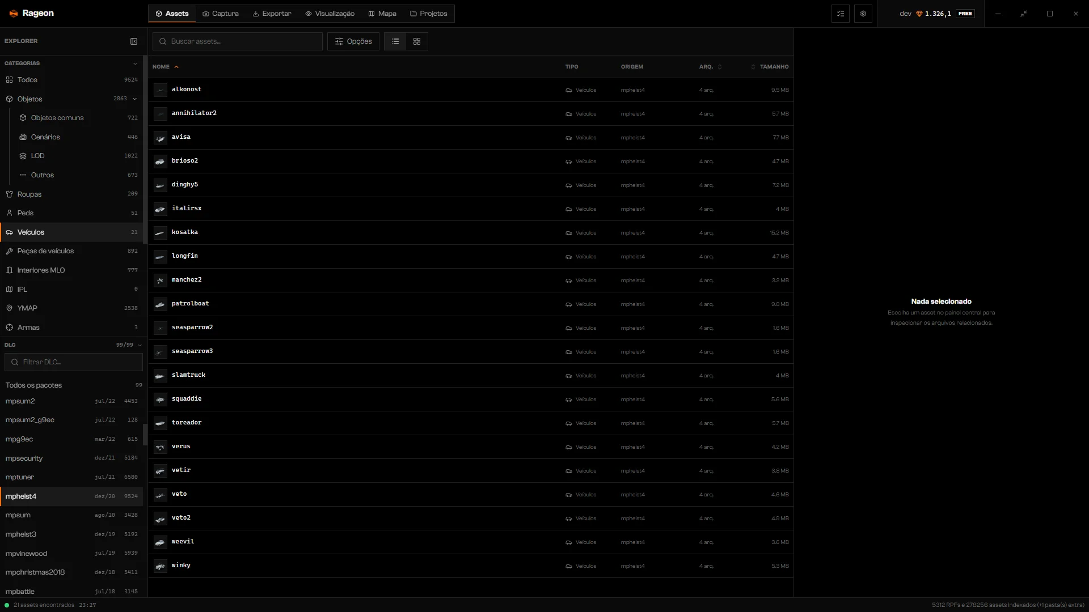Viewport: 1089px width, 612px height.
Task: Select the YMAP category
Action: [71, 308]
